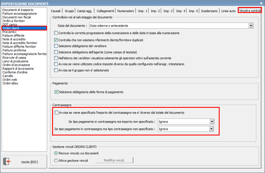Select 'Preventivi' in the document list
The image size is (265, 173).
pos(9,32)
